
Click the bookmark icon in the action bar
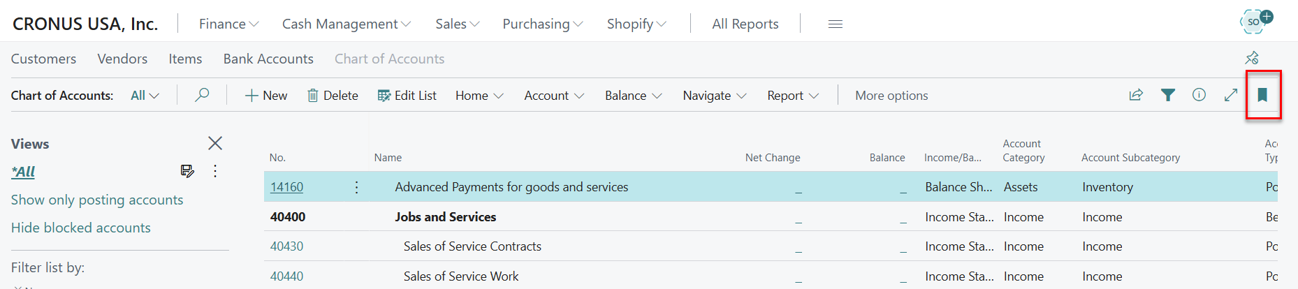(x=1262, y=95)
